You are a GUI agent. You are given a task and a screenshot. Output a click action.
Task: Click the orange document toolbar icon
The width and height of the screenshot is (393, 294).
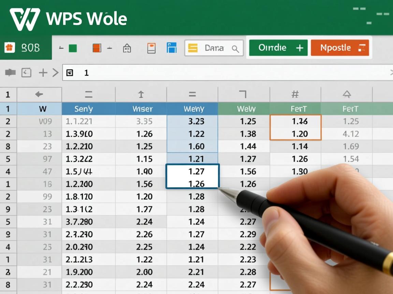pos(151,48)
